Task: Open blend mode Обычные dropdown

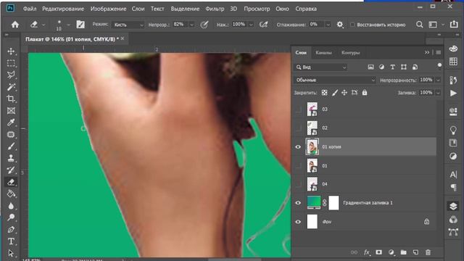Action: [335, 80]
